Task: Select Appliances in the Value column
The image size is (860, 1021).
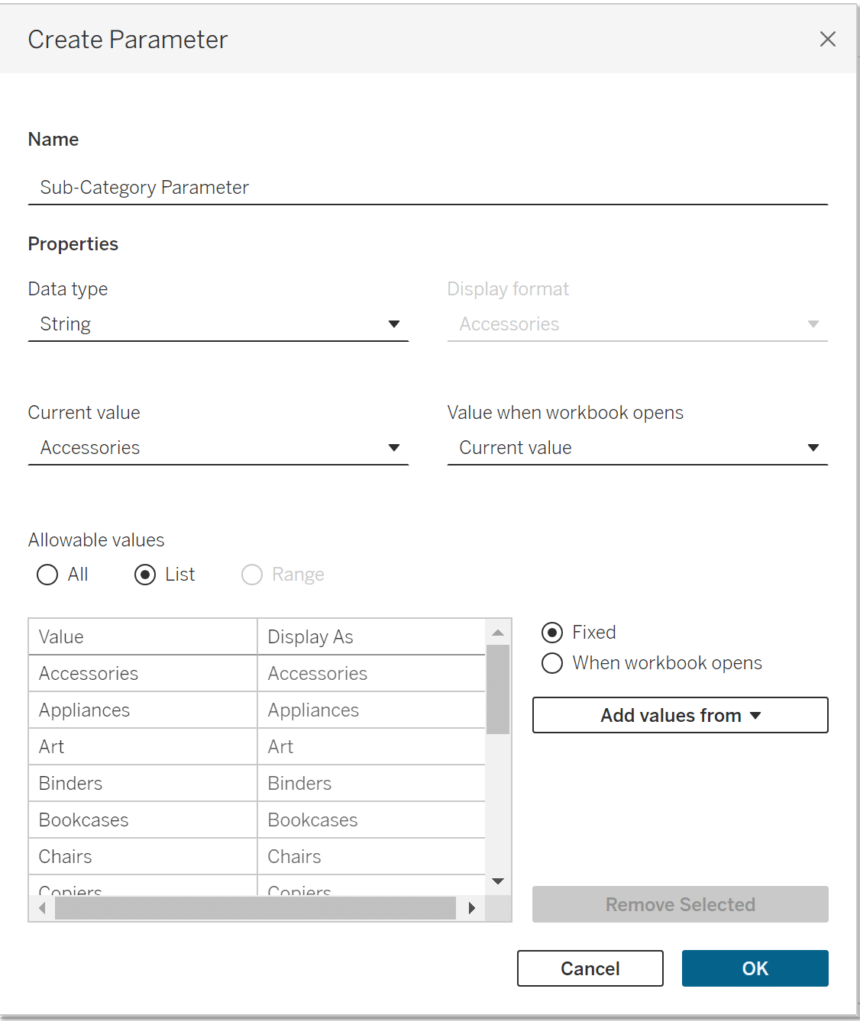Action: coord(143,710)
